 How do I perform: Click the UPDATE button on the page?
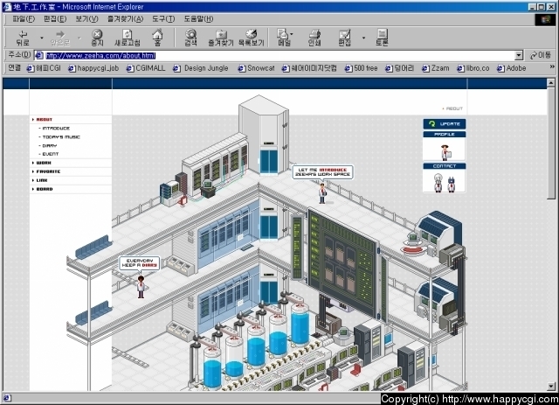(445, 124)
